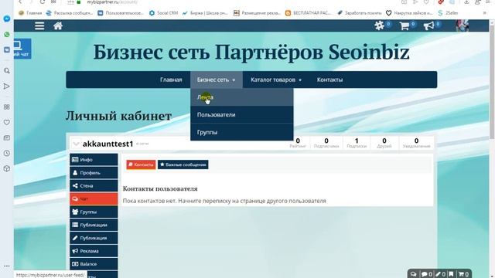Open the 'БЕСПЛАТНАЯ РАС...' bookmark
This screenshot has width=495, height=278.
pos(309,13)
